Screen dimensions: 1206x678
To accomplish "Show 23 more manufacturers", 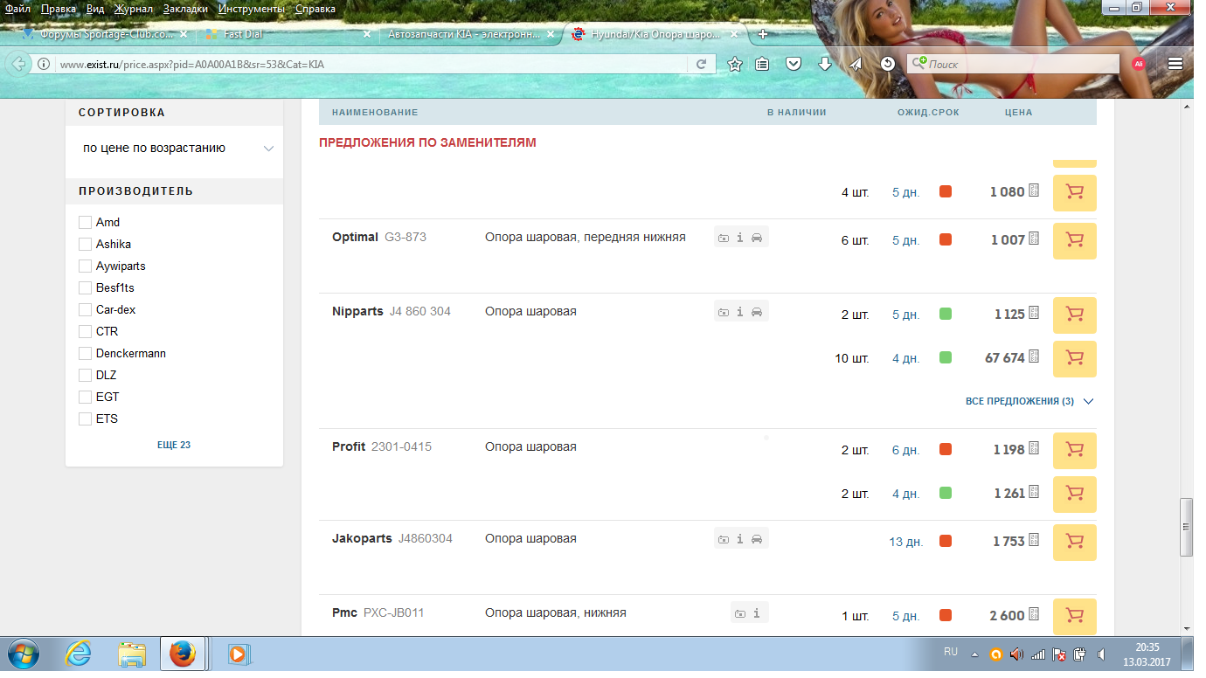I will [x=173, y=445].
